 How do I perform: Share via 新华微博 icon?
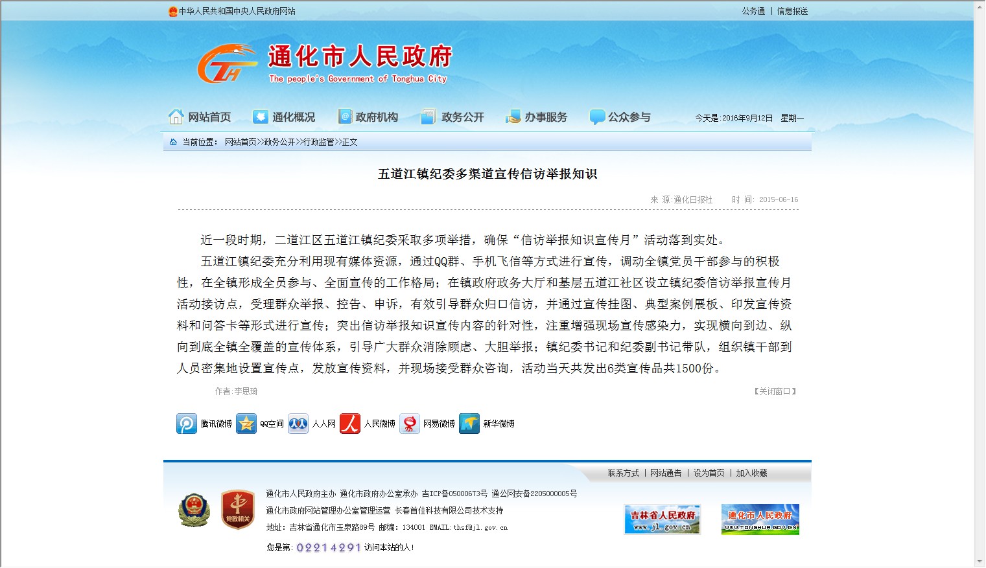pyautogui.click(x=469, y=424)
